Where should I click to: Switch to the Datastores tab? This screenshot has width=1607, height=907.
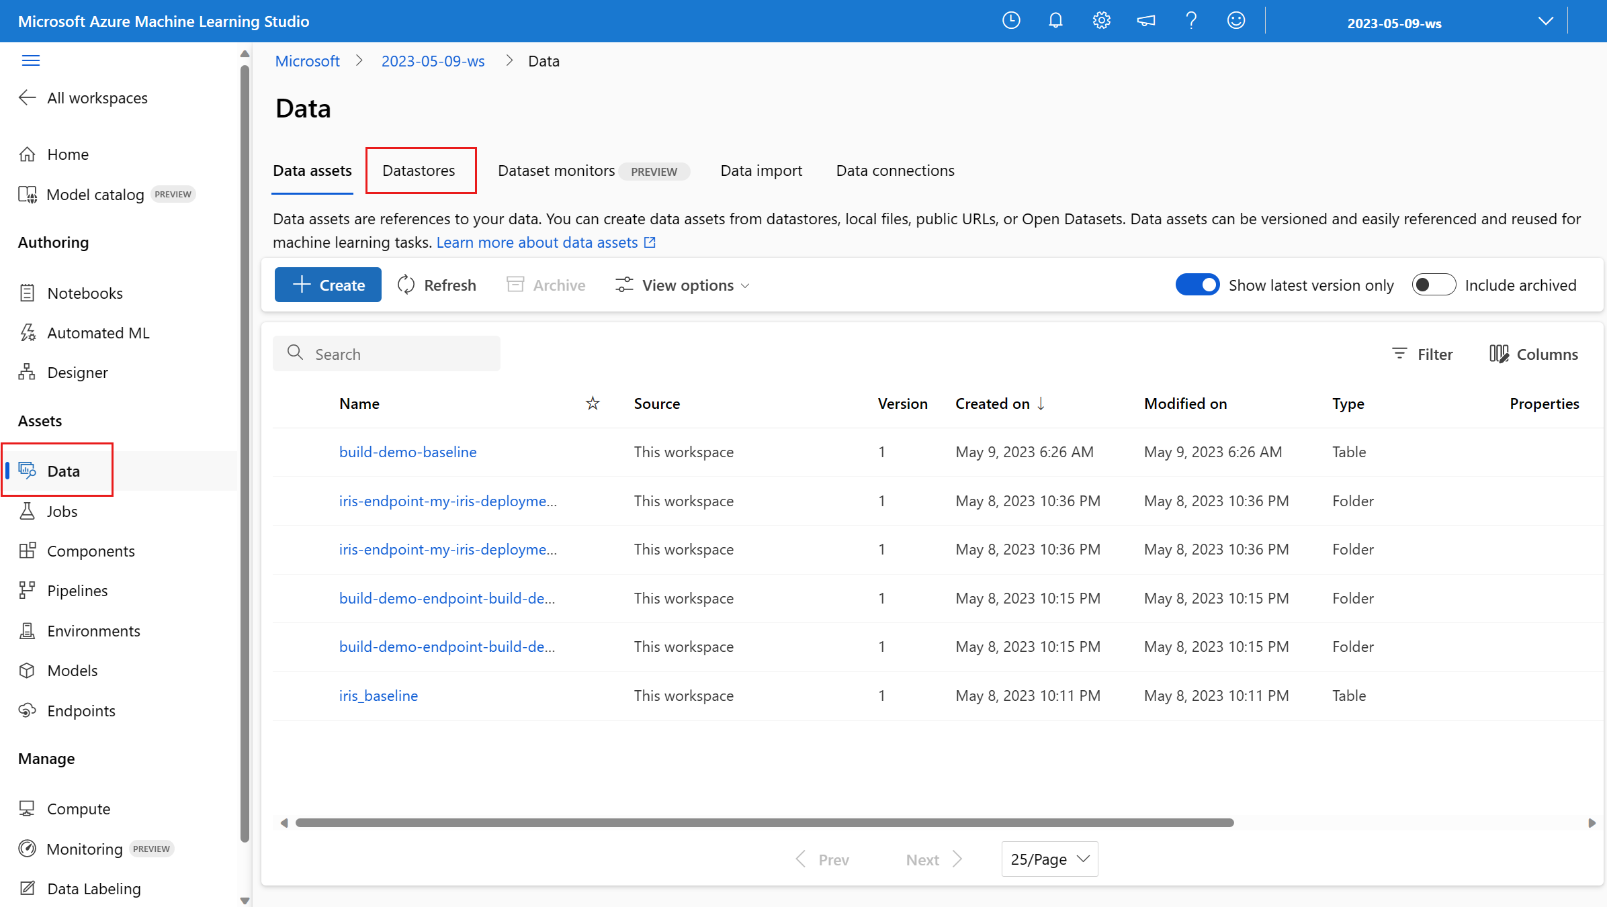419,170
